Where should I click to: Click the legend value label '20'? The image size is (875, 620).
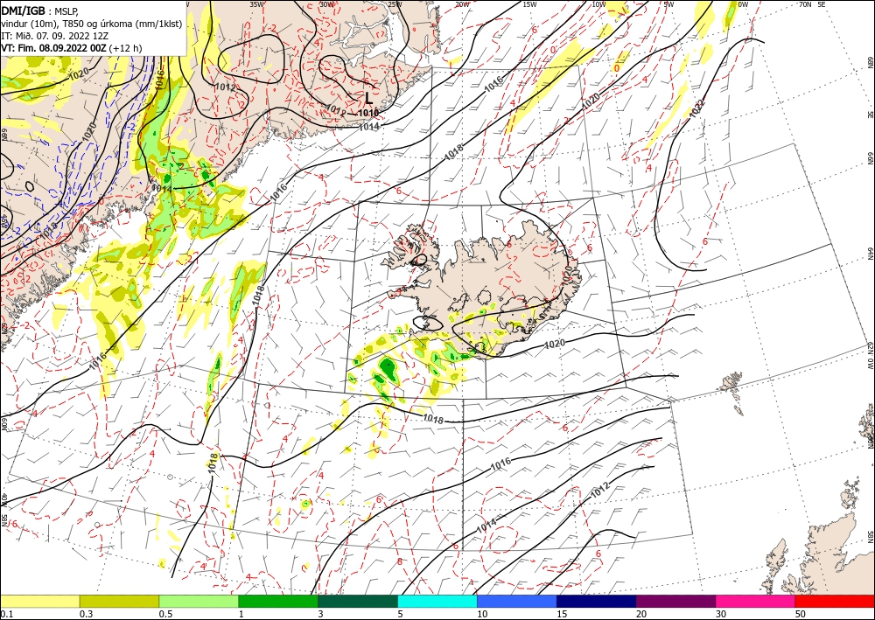coord(641,614)
